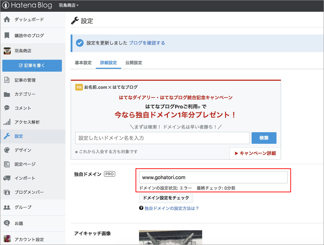Screen dimensions: 324x245
Task: Click the ドメイン設定をチェック button
Action: [x=166, y=198]
